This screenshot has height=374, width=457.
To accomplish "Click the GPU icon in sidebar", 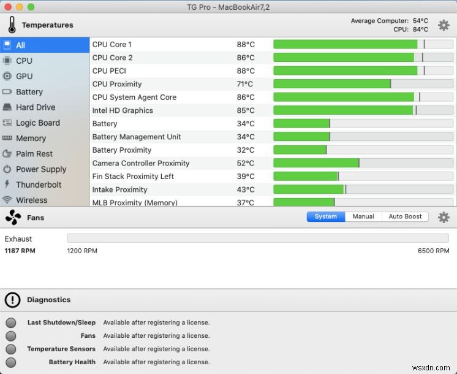I will 7,76.
